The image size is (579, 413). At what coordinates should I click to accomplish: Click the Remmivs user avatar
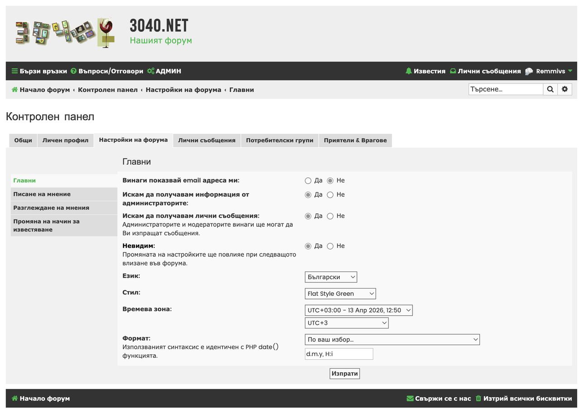pyautogui.click(x=529, y=71)
